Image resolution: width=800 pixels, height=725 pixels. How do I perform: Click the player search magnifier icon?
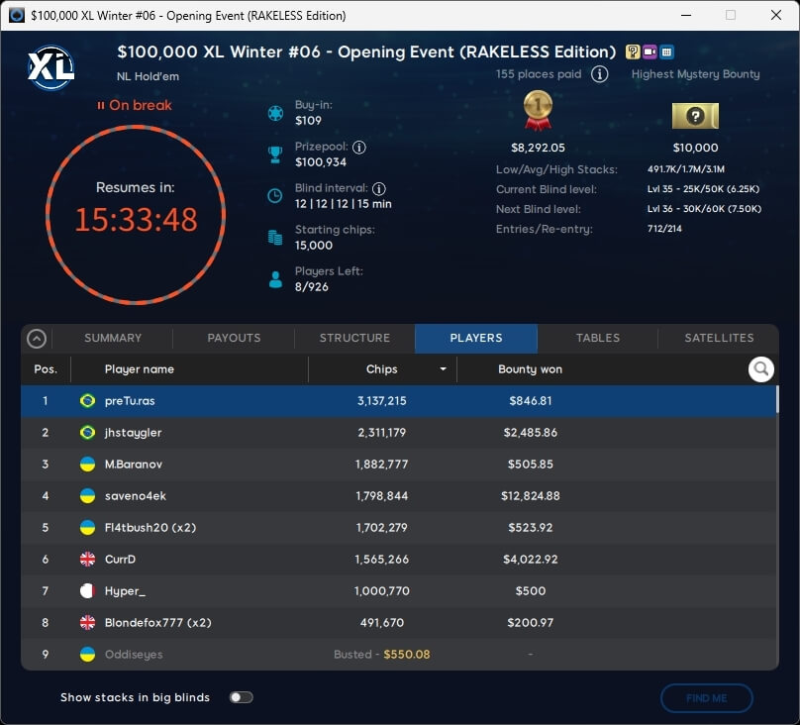coord(760,369)
